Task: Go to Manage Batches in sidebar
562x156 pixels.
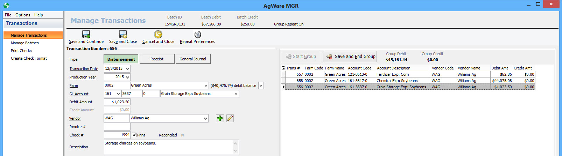Action: [25, 43]
